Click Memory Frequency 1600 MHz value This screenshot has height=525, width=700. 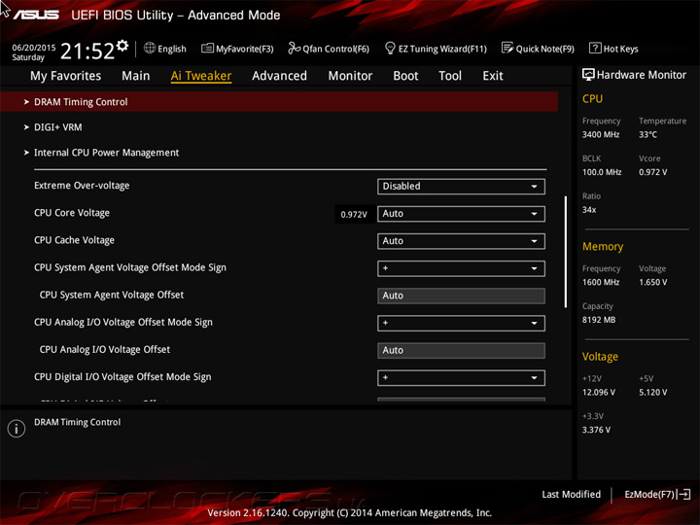[601, 282]
